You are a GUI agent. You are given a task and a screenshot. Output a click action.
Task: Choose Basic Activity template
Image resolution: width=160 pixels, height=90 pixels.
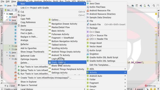(x=67, y=31)
